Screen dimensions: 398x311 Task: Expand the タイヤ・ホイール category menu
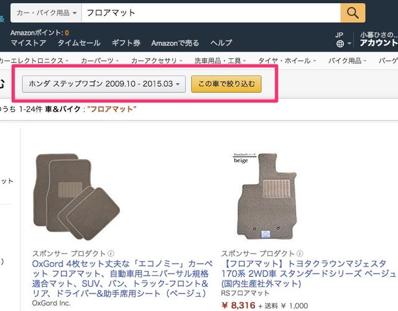pos(287,61)
